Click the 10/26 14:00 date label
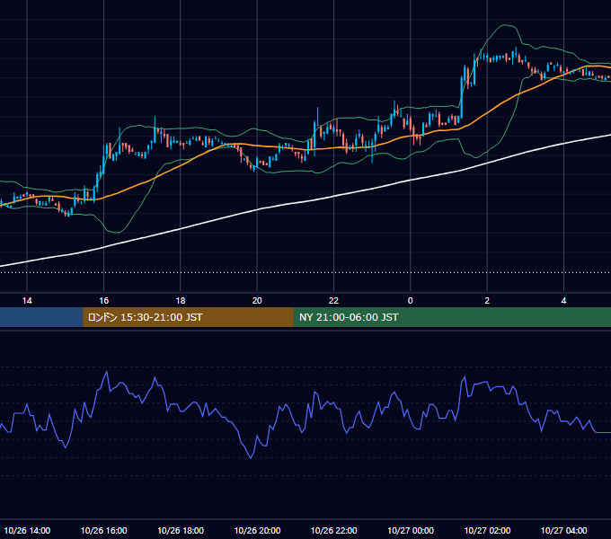The width and height of the screenshot is (611, 539). pos(27,530)
